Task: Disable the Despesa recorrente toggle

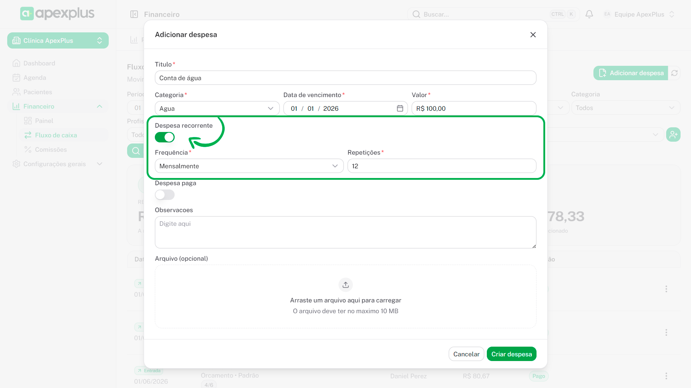Action: [x=165, y=137]
